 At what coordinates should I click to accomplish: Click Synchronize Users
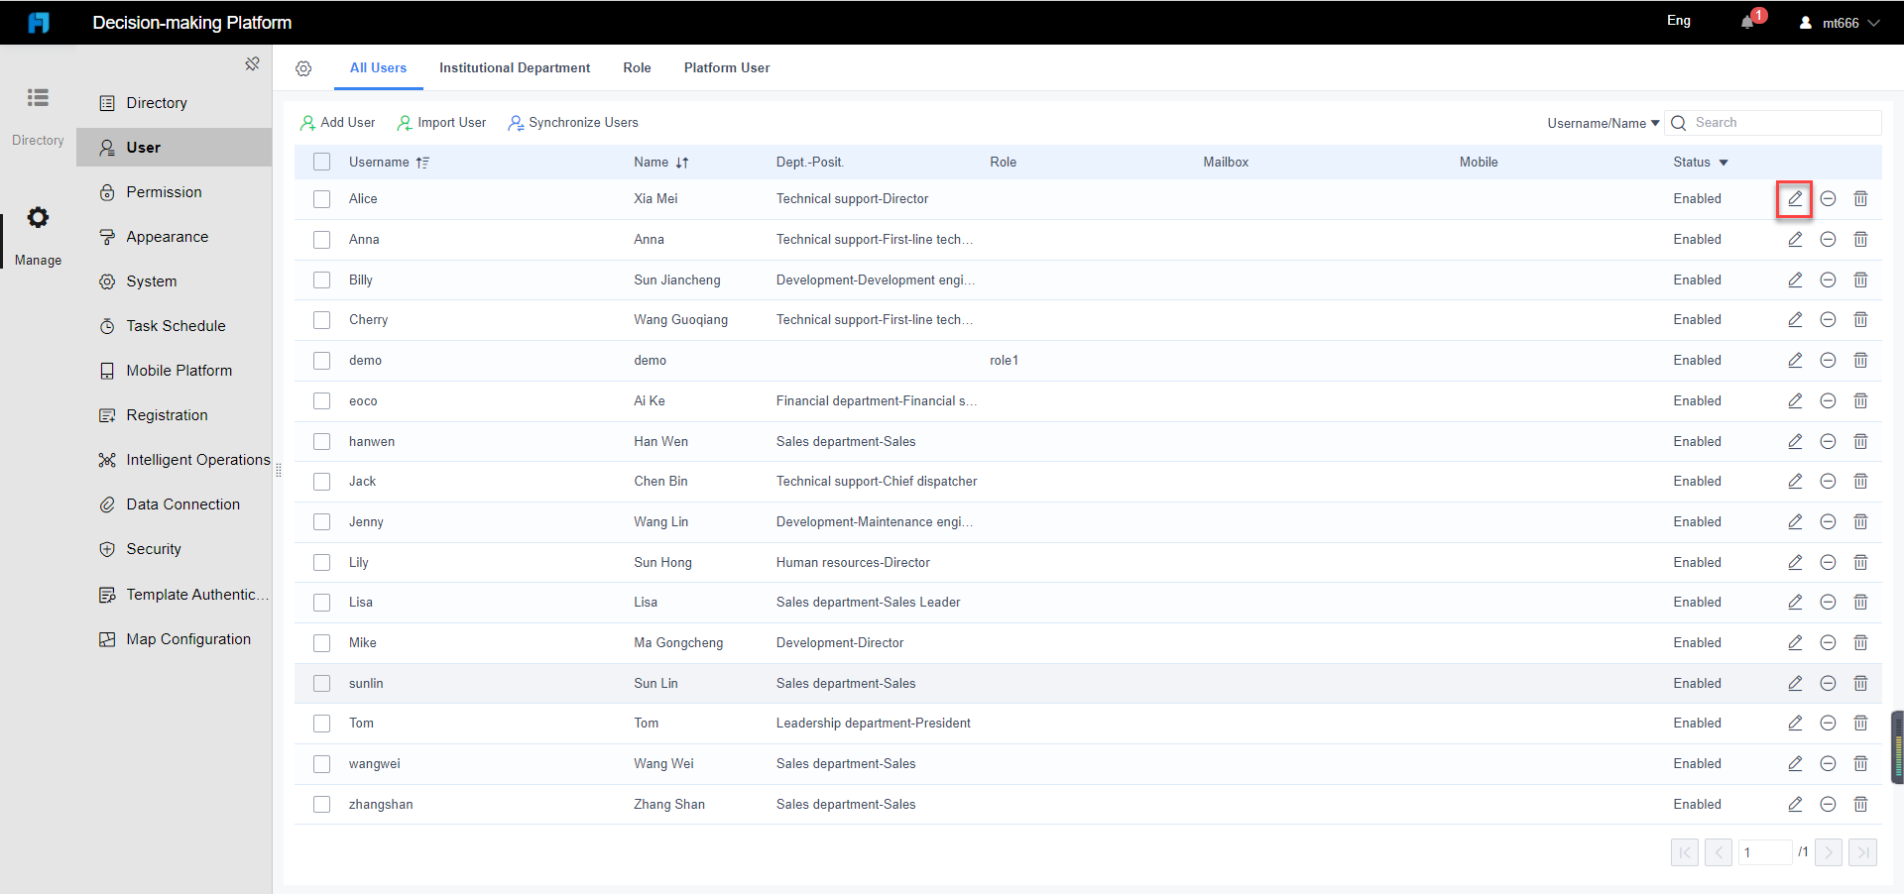573,122
